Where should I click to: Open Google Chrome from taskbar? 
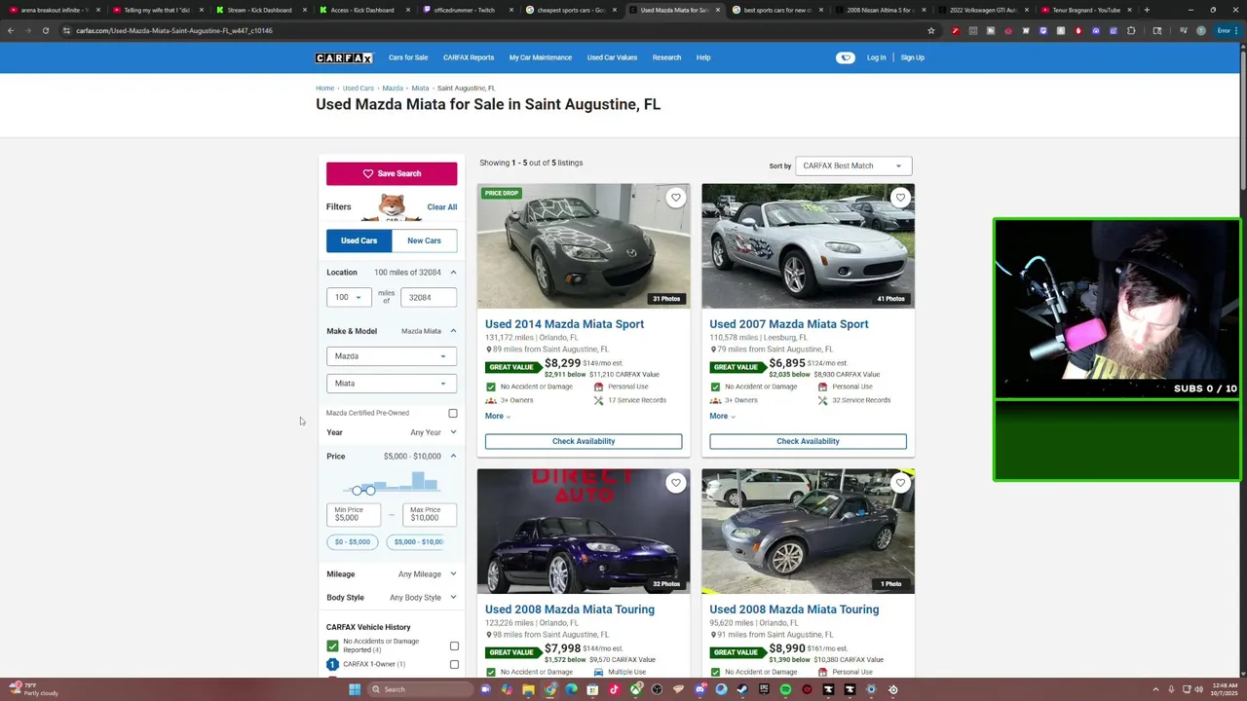pos(549,689)
